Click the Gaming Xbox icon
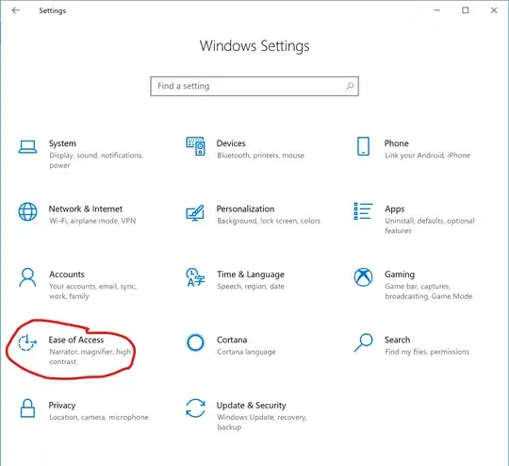Screen dimensions: 509x466 [x=363, y=277]
